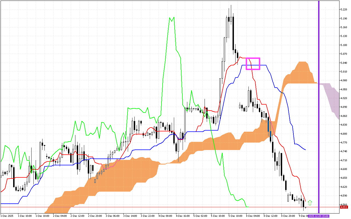Select the magenta rectangle on the chart
Viewport: 351px width, 219px height.
(x=253, y=64)
